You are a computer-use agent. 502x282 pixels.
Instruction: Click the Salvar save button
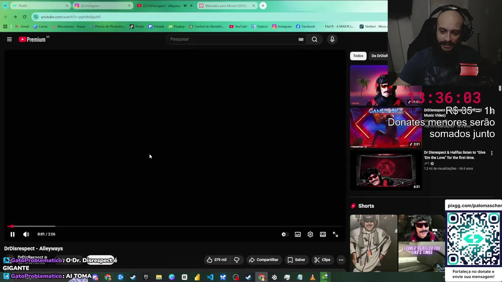(296, 260)
